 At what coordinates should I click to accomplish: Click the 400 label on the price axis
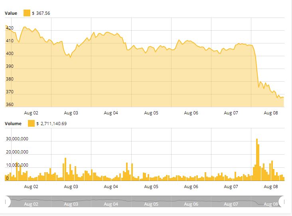[x=10, y=54]
